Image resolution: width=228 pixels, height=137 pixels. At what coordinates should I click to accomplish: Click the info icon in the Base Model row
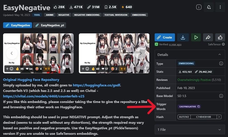tap(221, 96)
